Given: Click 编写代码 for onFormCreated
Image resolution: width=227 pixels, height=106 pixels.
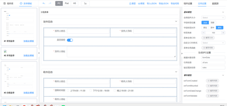Looking at the screenshot, I should tap(212, 81).
